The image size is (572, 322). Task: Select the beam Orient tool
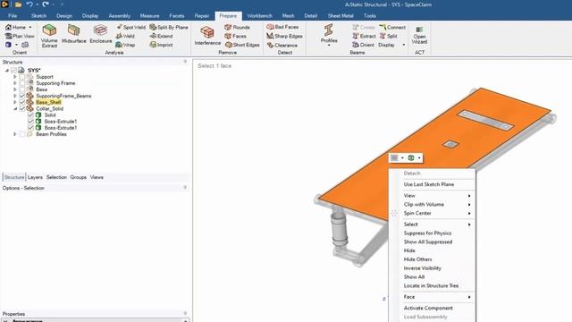click(x=363, y=45)
